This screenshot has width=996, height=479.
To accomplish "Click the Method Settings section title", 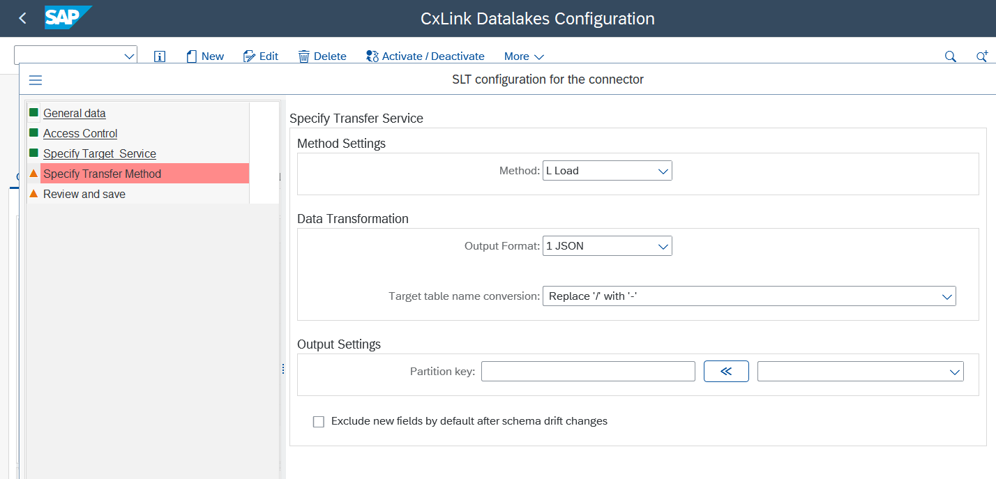I will tap(341, 144).
